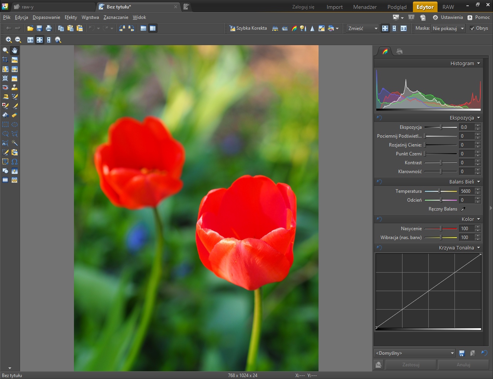
Task: Select the Insert Symbol omega tool
Action: click(15, 162)
